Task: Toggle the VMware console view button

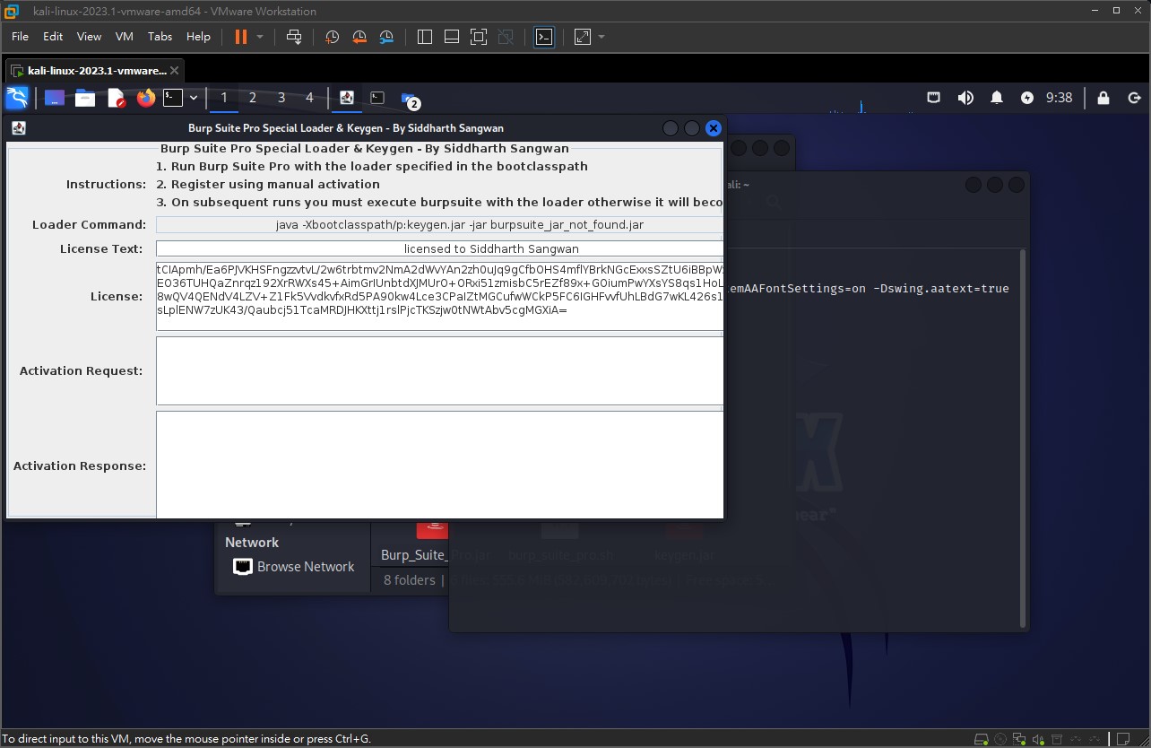Action: (544, 37)
